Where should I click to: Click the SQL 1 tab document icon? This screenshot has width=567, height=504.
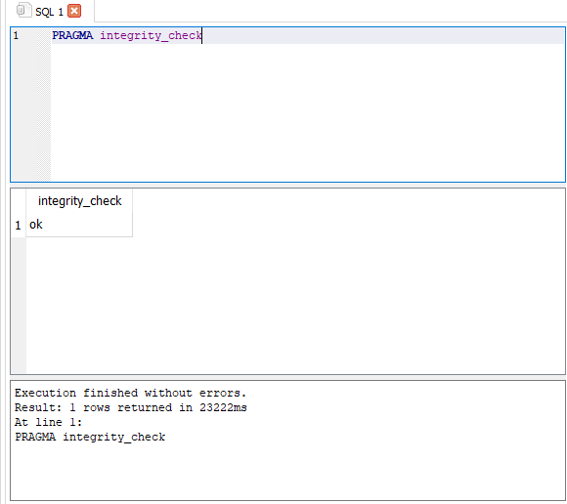(x=23, y=10)
